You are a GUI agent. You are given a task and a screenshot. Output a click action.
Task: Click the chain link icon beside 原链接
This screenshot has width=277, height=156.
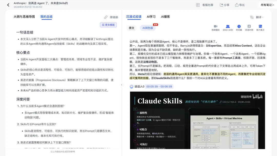106,17
